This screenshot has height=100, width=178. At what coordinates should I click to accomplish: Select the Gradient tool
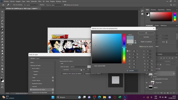pos(2,48)
